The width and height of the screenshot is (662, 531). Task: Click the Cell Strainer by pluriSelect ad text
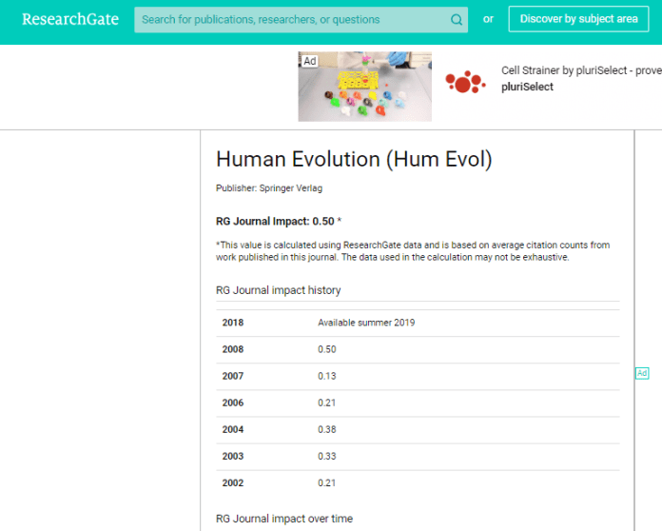click(x=580, y=71)
